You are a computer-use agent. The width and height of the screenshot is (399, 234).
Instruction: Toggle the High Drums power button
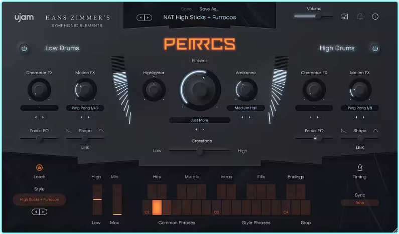(x=375, y=48)
